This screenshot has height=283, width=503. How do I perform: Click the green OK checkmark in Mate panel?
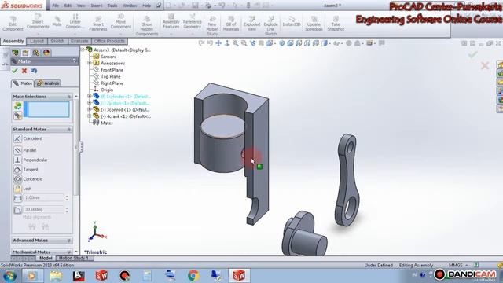[x=14, y=70]
